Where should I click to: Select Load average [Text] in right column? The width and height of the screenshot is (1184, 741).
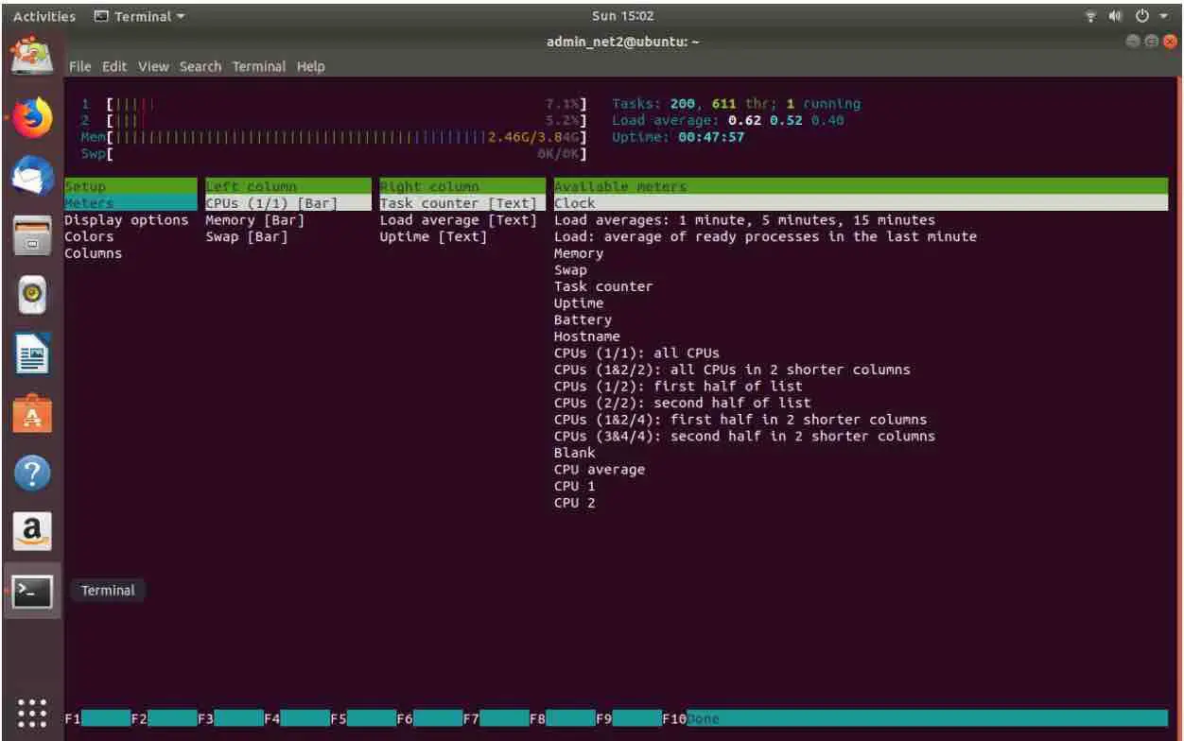pyautogui.click(x=459, y=220)
